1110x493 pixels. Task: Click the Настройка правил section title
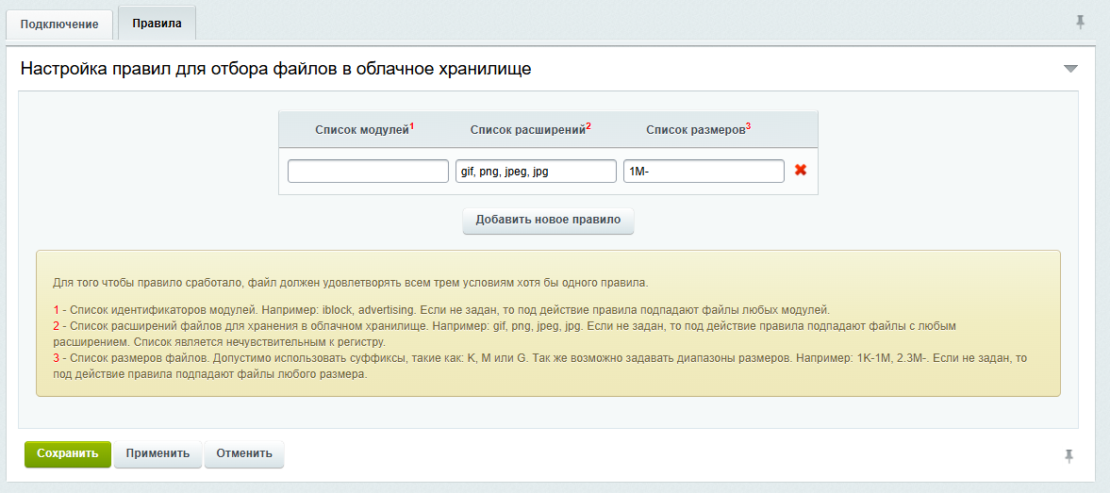[x=275, y=69]
